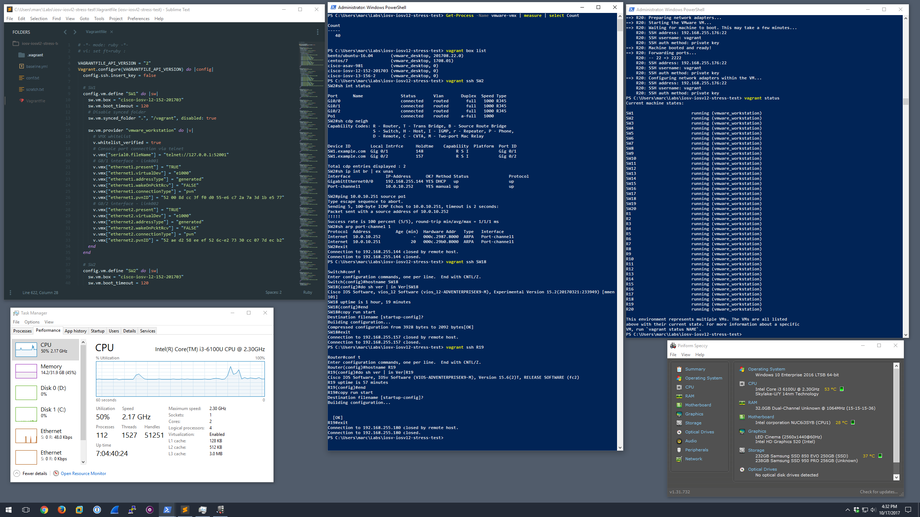Viewport: 920px width, 517px height.
Task: Open the Network section in Speccy
Action: (x=693, y=458)
